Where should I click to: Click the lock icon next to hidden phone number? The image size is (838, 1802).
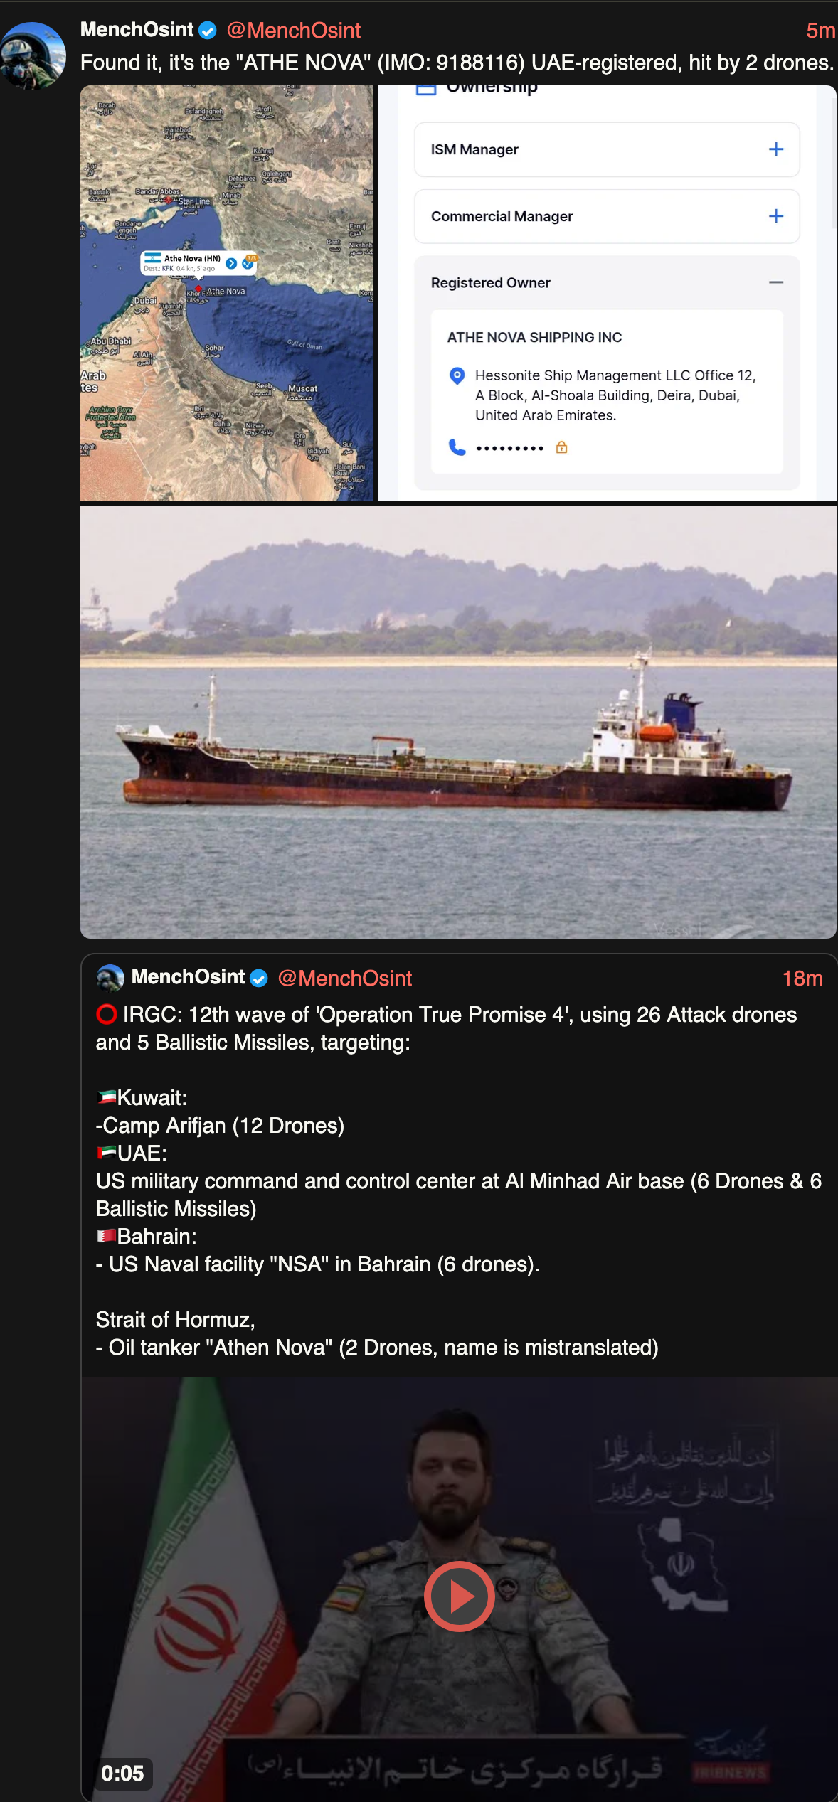click(x=561, y=447)
